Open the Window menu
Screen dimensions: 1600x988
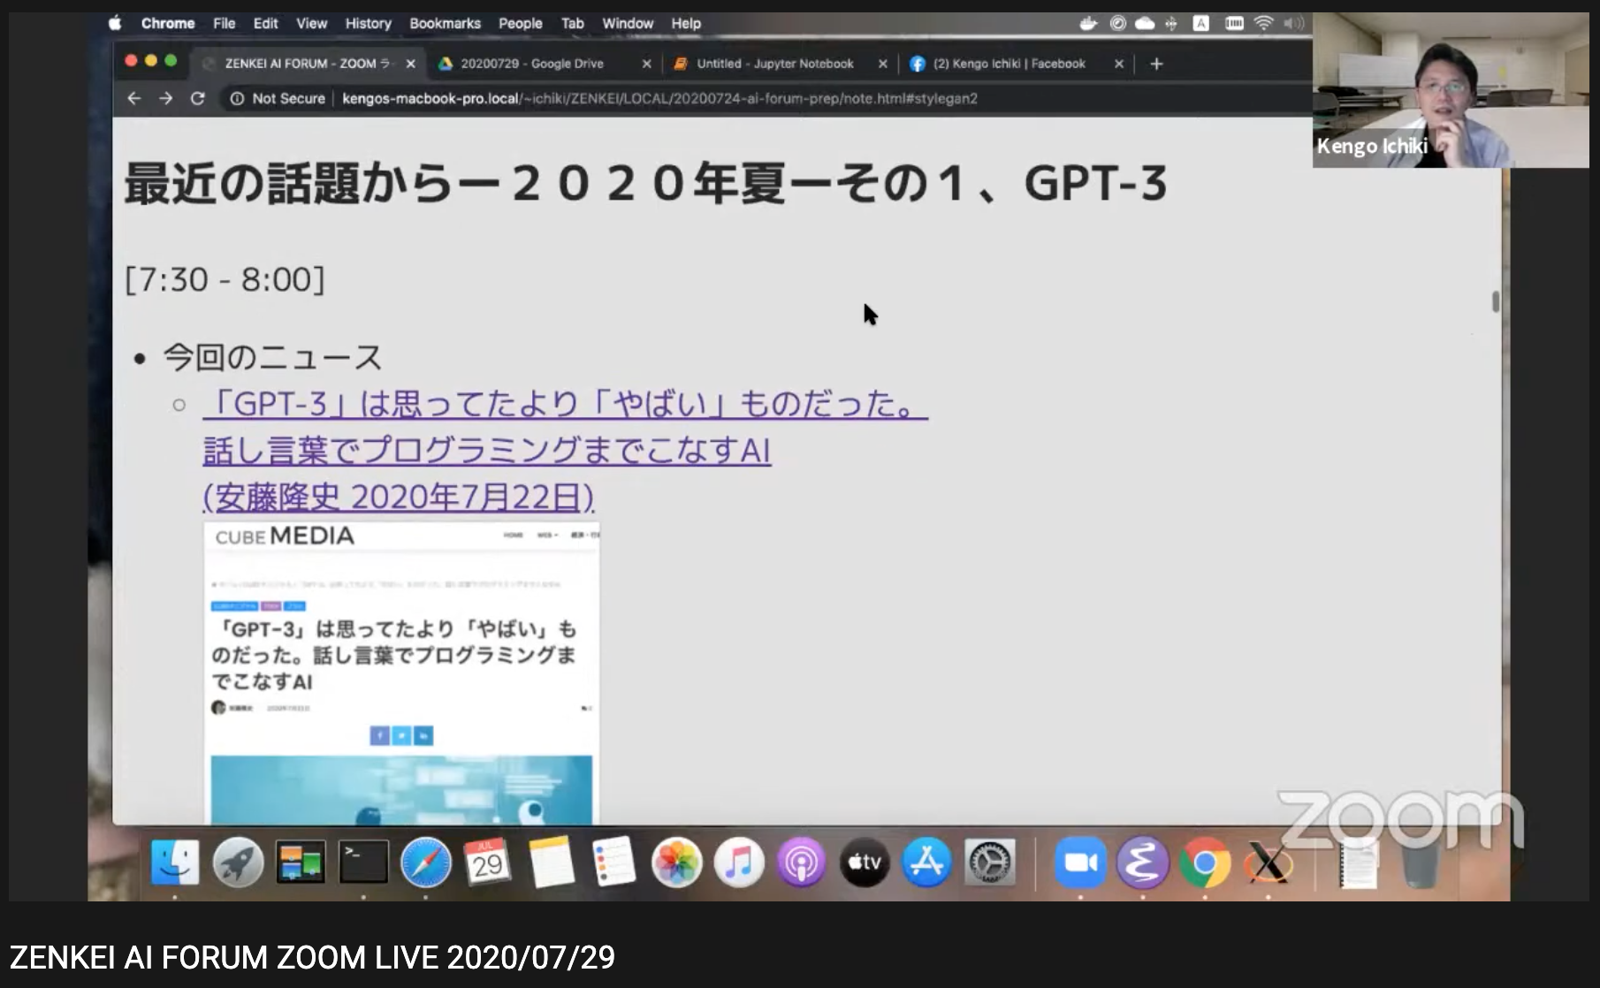(x=628, y=23)
